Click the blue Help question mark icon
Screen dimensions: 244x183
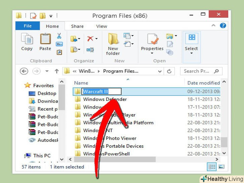(x=223, y=25)
